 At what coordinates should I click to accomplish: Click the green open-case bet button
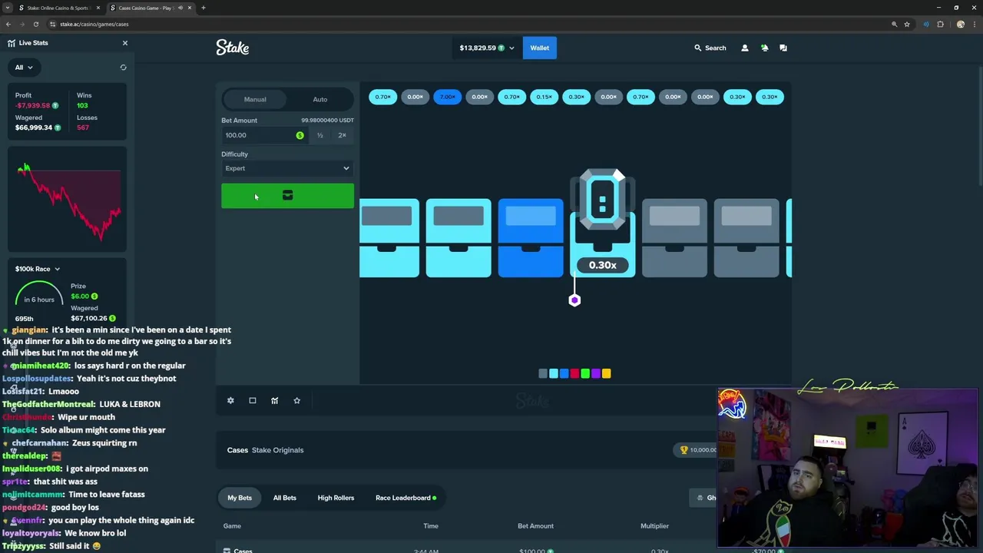coord(287,196)
